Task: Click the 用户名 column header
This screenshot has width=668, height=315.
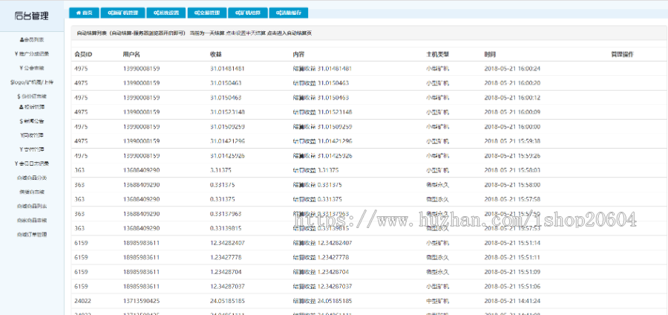Action: click(x=131, y=54)
